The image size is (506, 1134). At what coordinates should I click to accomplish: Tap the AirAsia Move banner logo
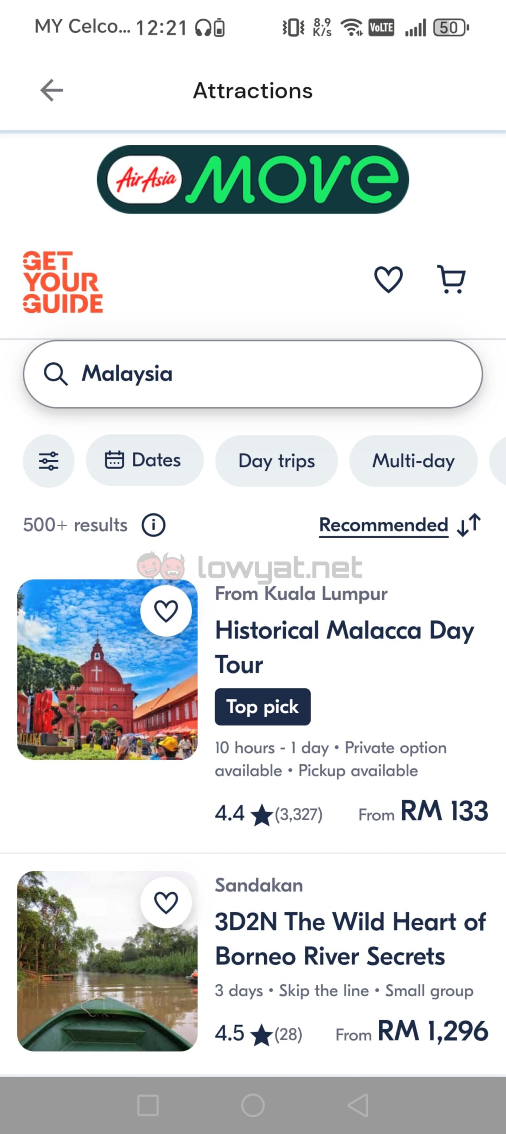(253, 179)
